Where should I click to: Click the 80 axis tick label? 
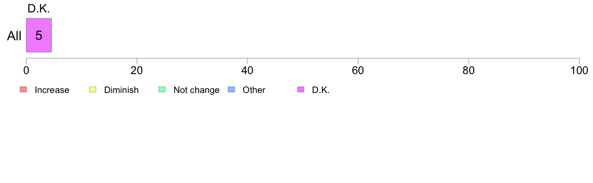point(469,71)
